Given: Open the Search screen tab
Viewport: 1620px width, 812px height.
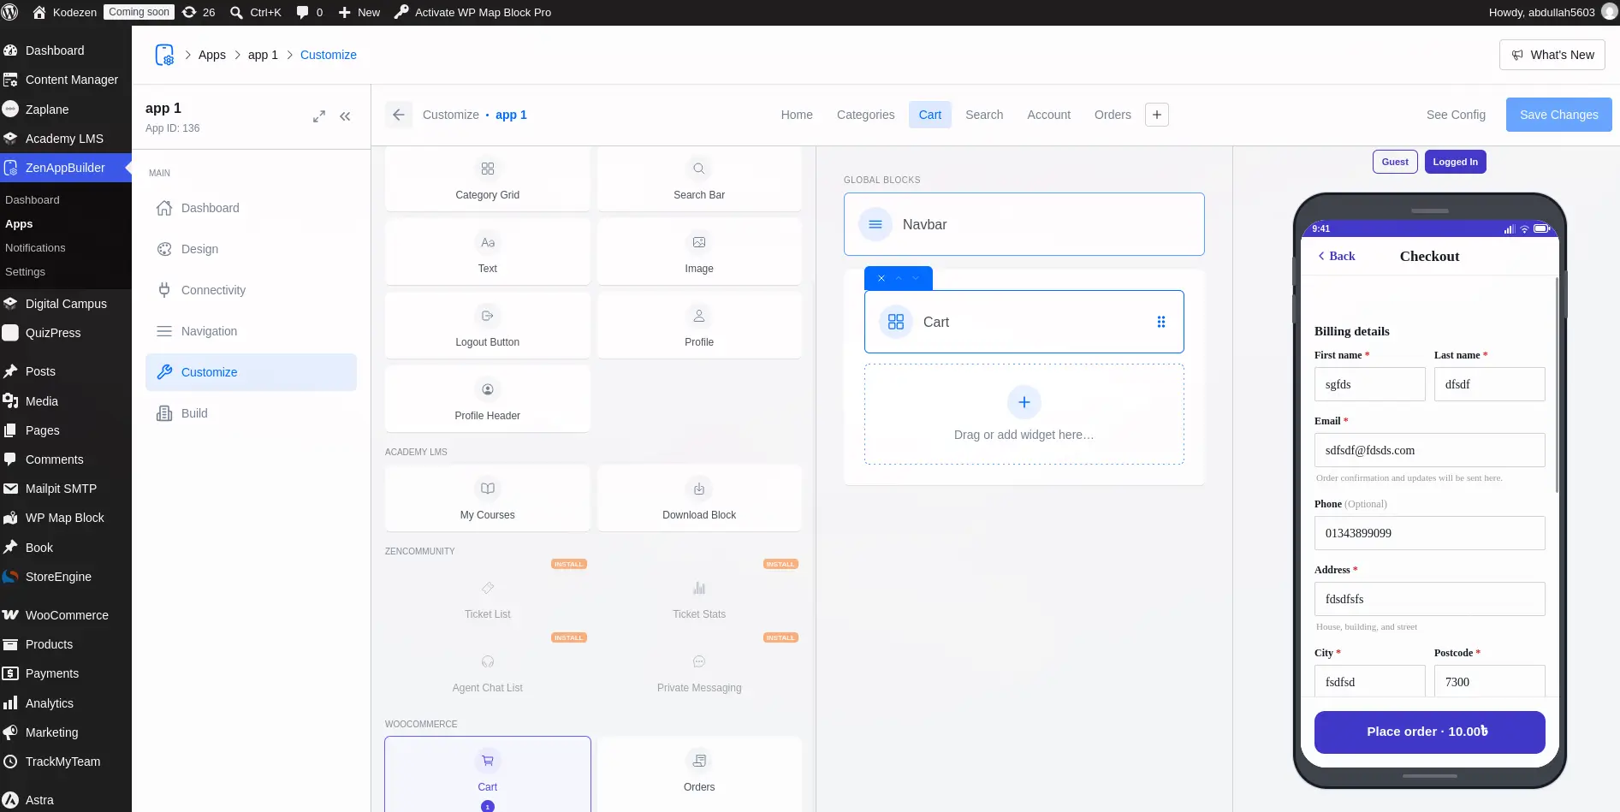Looking at the screenshot, I should (984, 115).
